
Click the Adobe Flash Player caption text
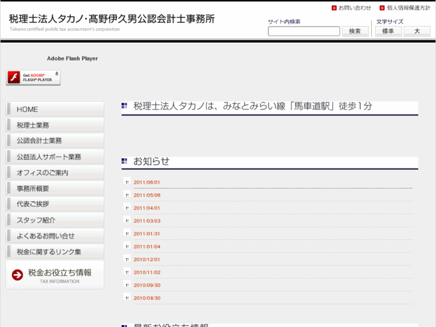point(73,58)
